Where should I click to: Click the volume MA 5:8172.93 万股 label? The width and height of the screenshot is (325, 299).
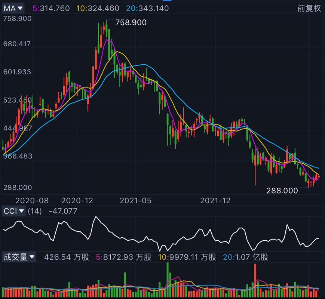pos(123,257)
